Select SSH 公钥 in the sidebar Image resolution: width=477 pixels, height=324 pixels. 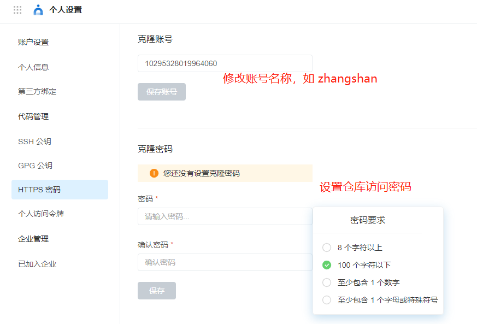[34, 142]
